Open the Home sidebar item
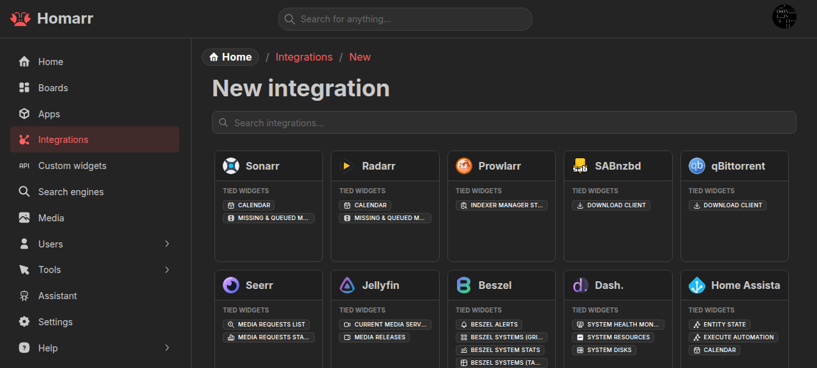Image resolution: width=817 pixels, height=368 pixels. pos(94,62)
